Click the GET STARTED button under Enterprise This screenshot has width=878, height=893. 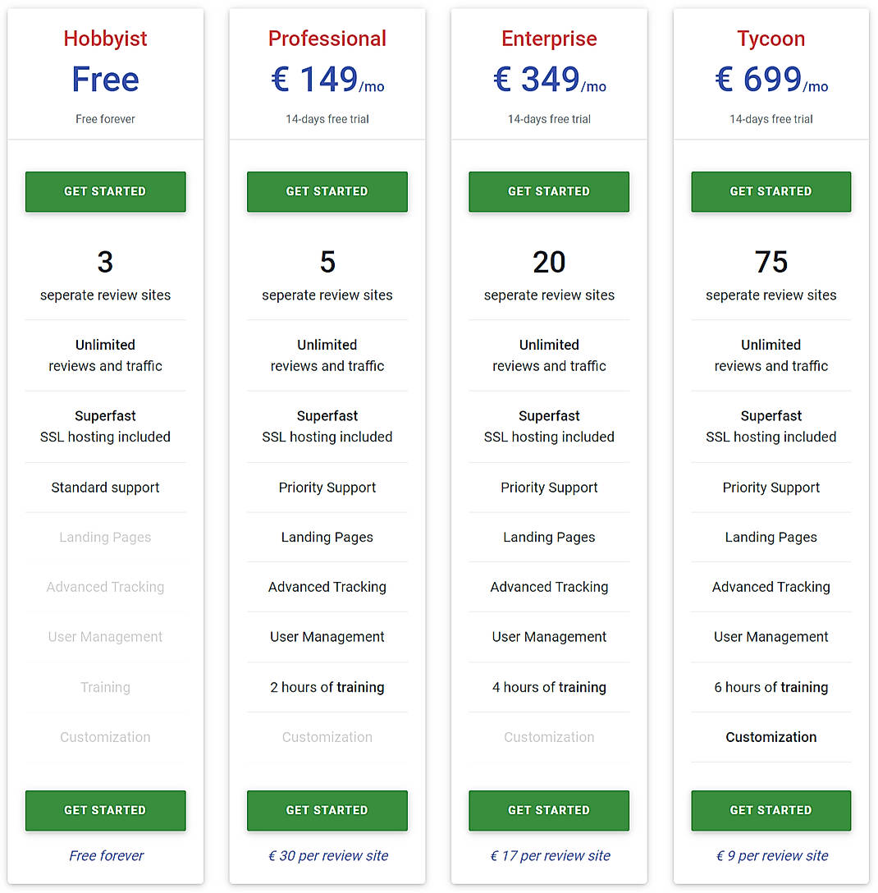pyautogui.click(x=548, y=191)
